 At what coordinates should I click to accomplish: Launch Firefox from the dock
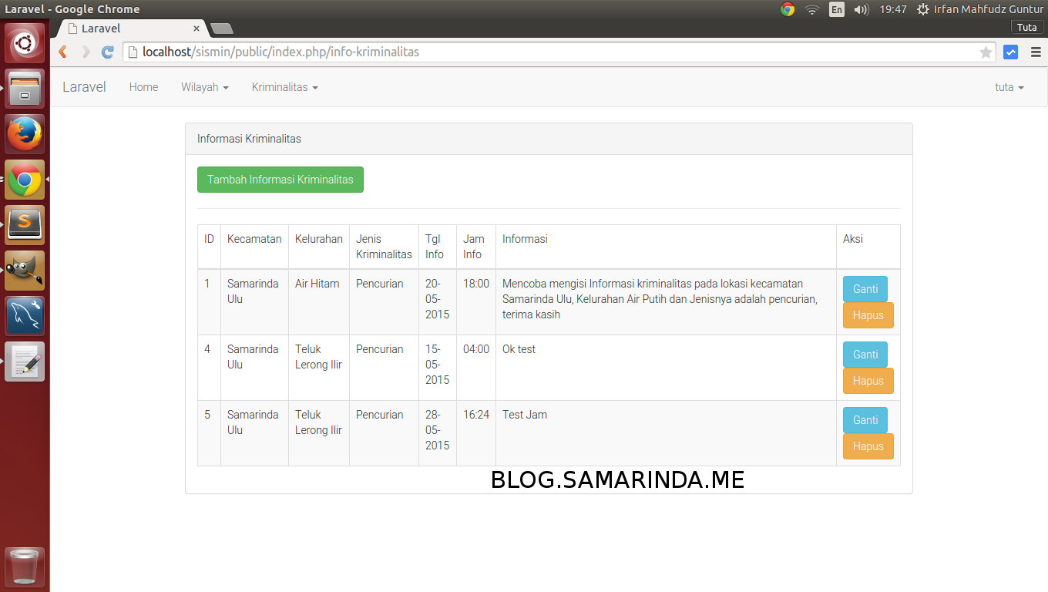[x=25, y=133]
